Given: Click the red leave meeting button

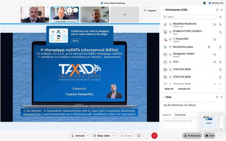Looking at the screenshot, I should (154, 136).
